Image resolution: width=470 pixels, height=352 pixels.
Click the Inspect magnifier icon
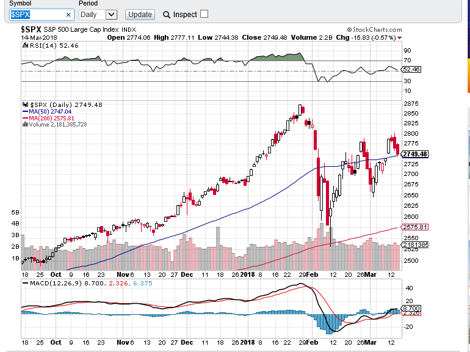(167, 15)
